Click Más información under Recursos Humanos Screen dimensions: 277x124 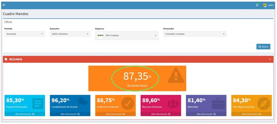tap(161, 114)
